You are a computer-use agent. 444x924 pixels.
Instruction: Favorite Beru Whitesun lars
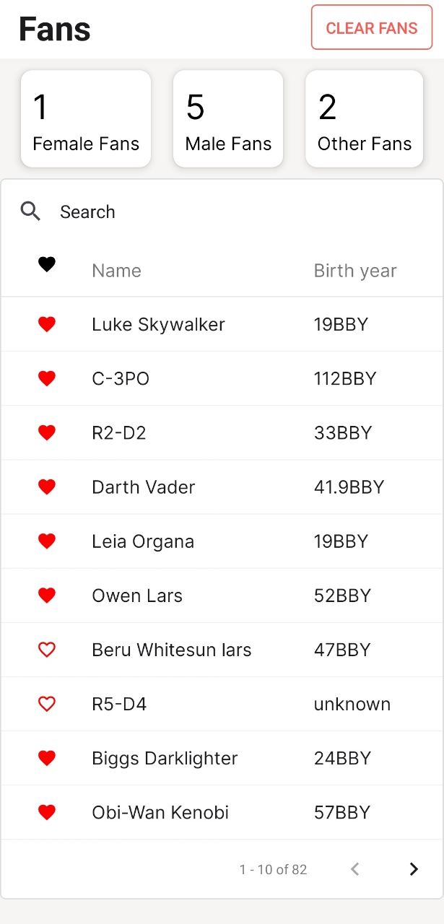(46, 649)
